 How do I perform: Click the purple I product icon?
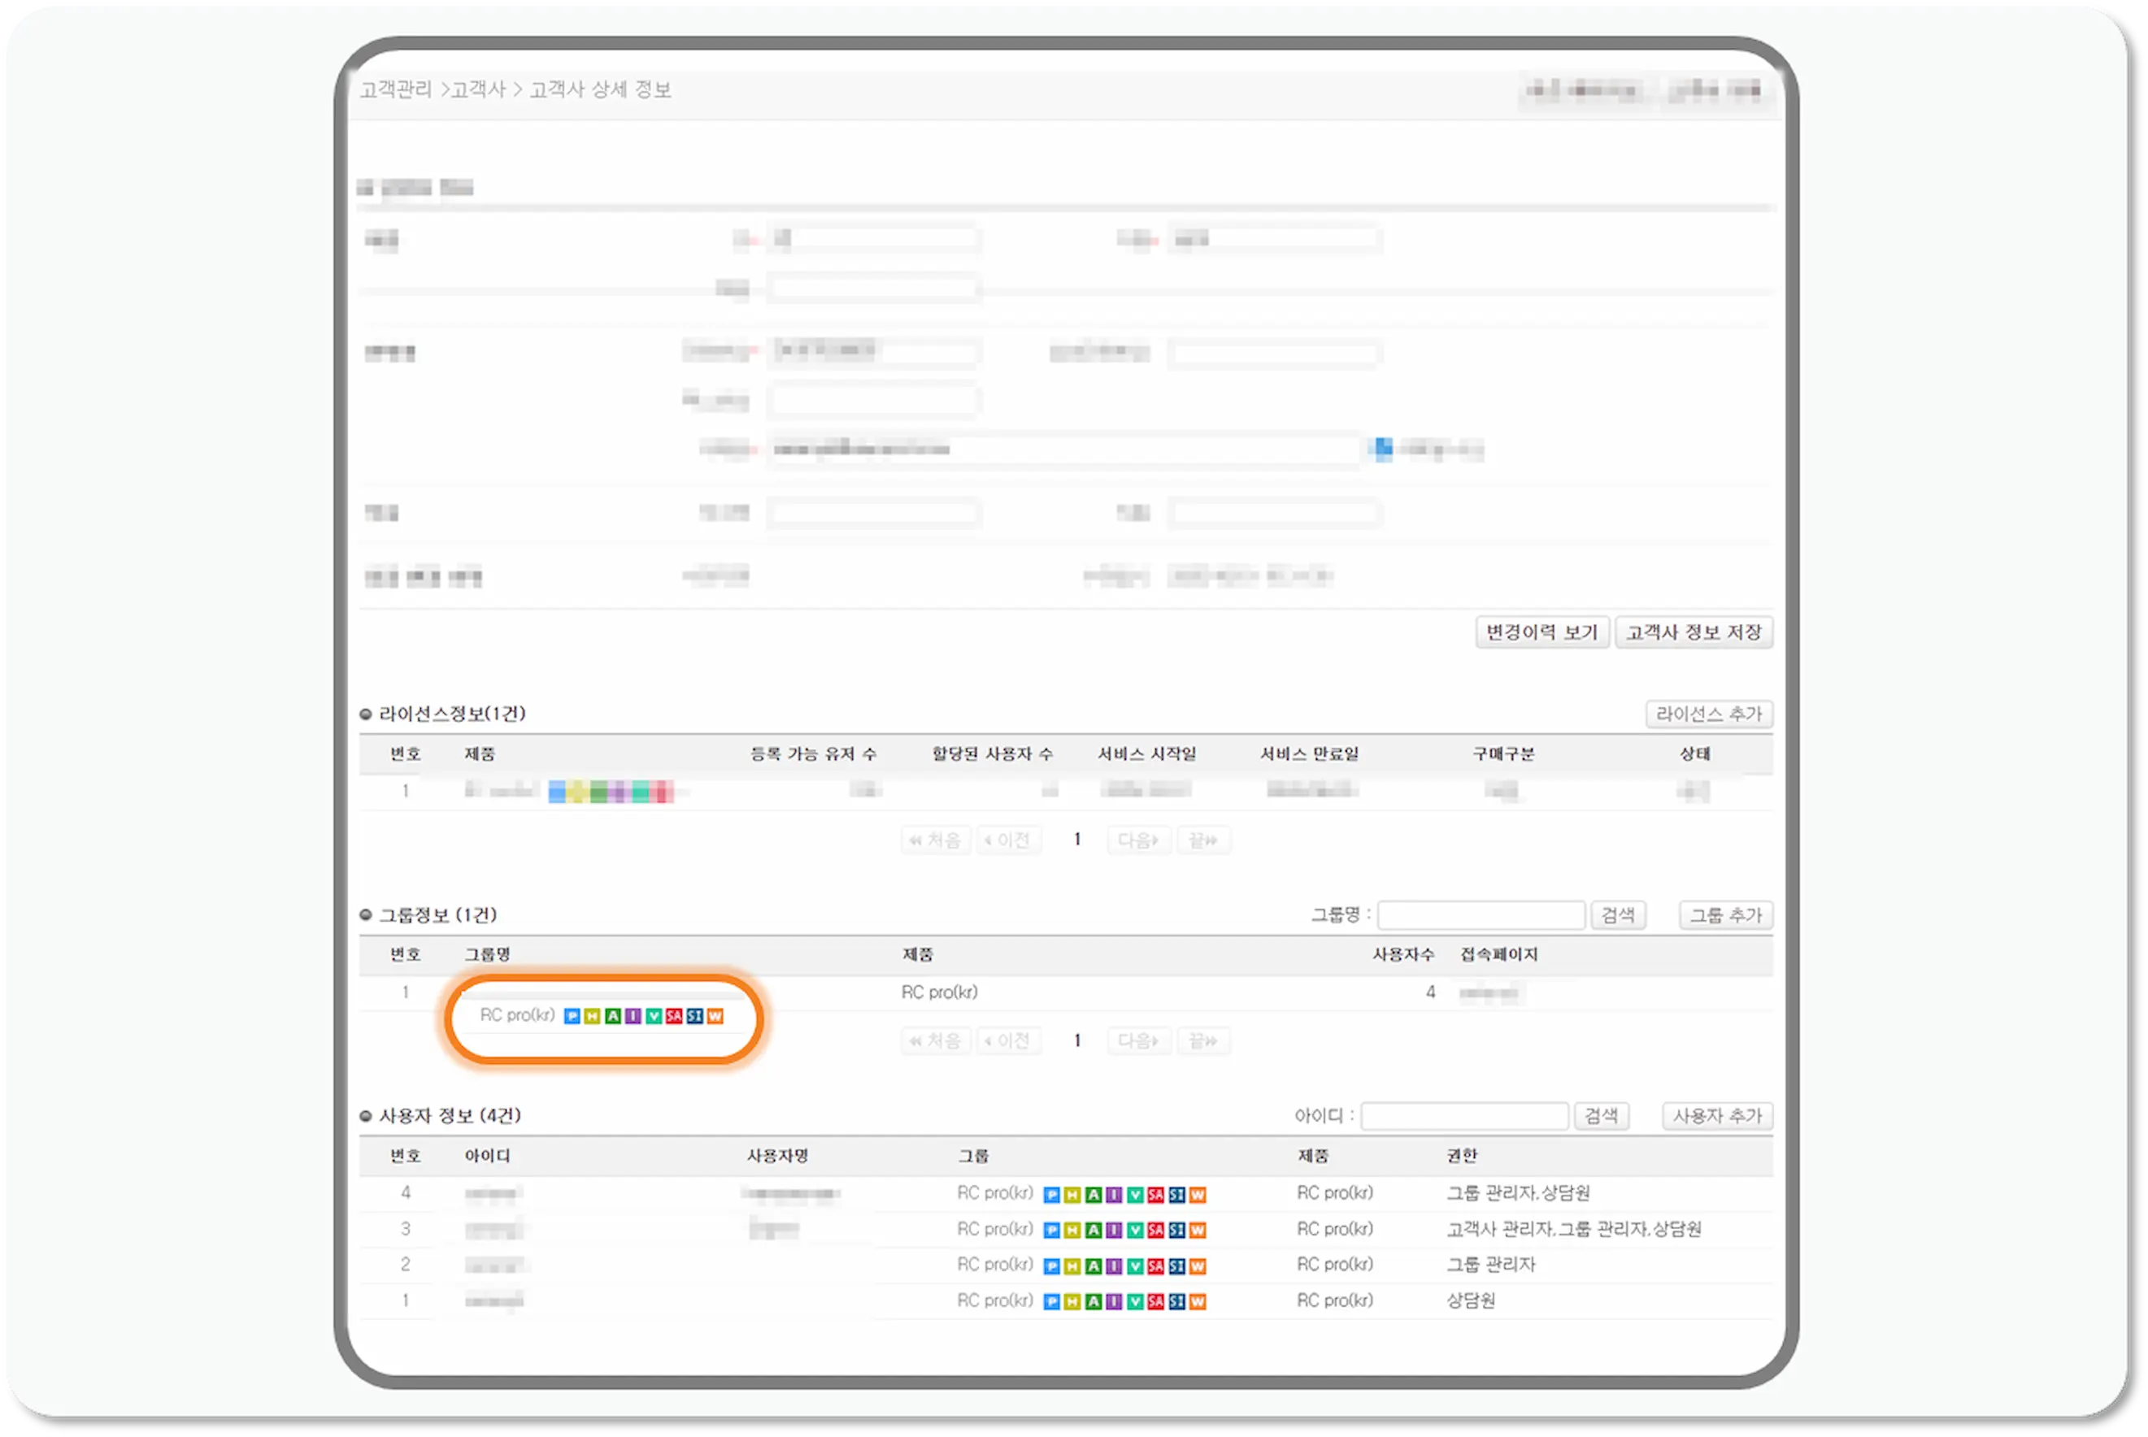(x=633, y=1015)
